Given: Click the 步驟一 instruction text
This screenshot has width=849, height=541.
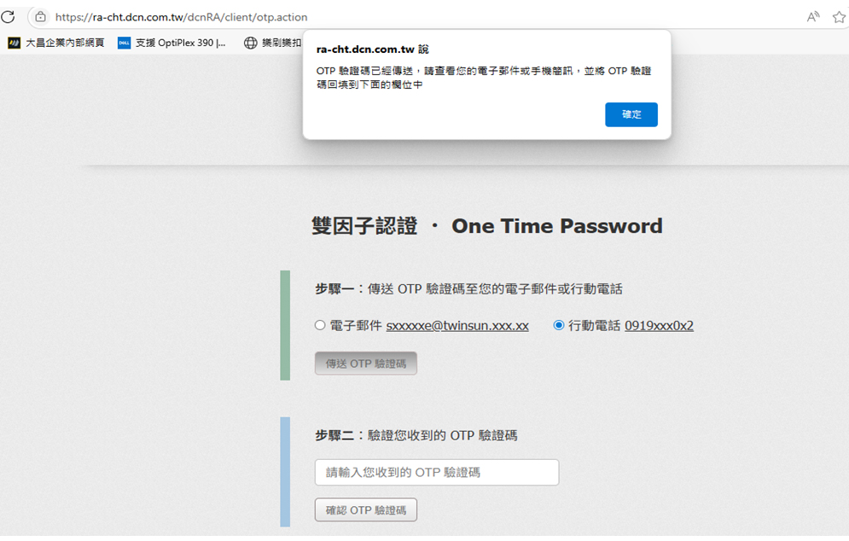Looking at the screenshot, I should pyautogui.click(x=468, y=289).
